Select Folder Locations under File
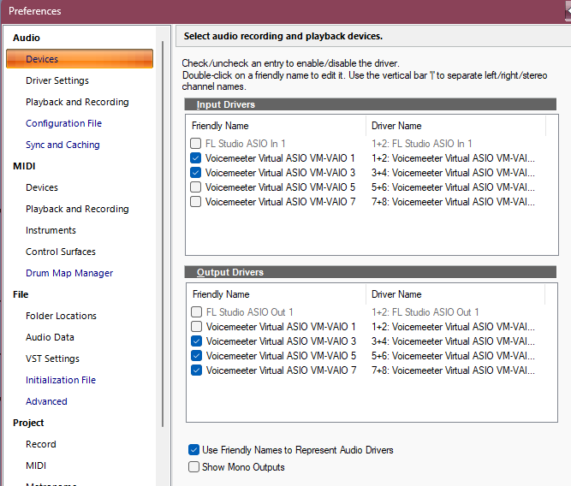Image resolution: width=571 pixels, height=486 pixels. click(x=61, y=316)
